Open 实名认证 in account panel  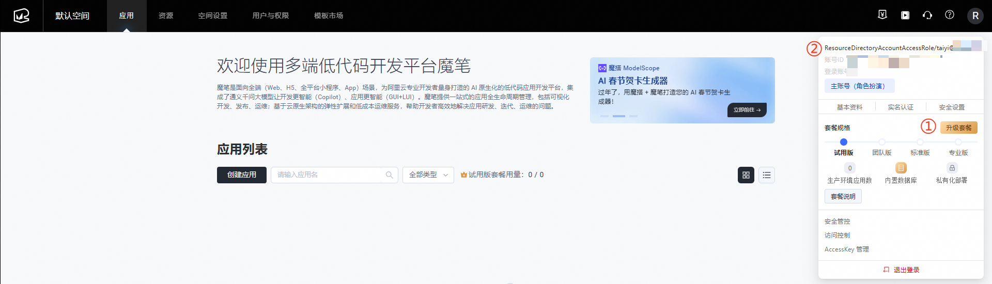[x=901, y=107]
